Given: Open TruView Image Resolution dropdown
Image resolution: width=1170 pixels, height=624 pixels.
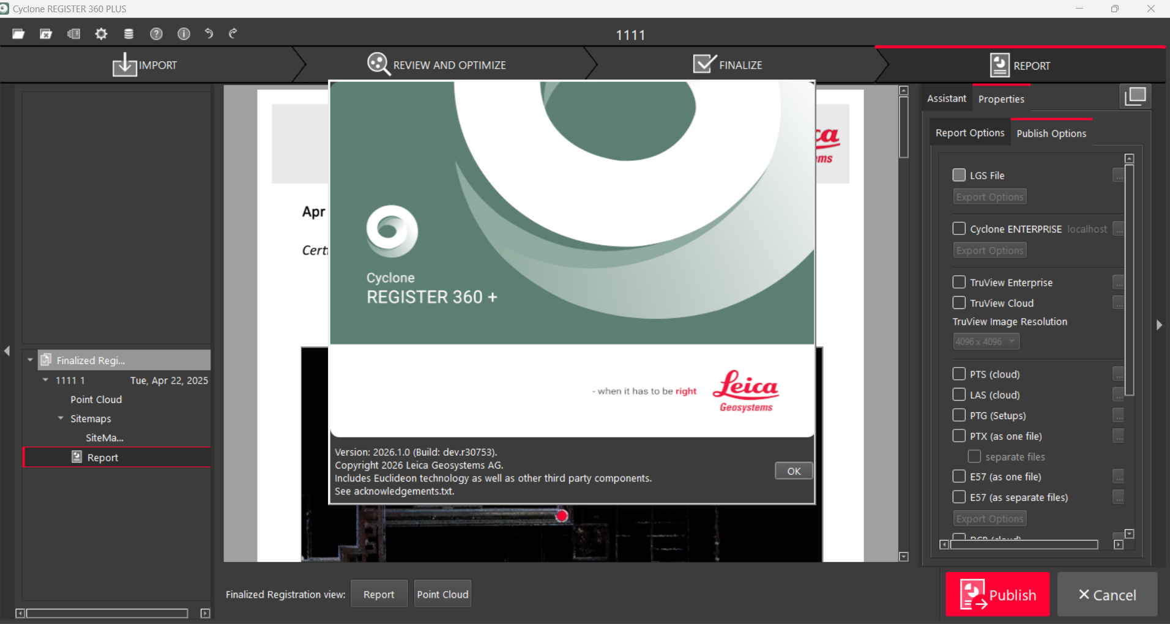Looking at the screenshot, I should (x=986, y=341).
